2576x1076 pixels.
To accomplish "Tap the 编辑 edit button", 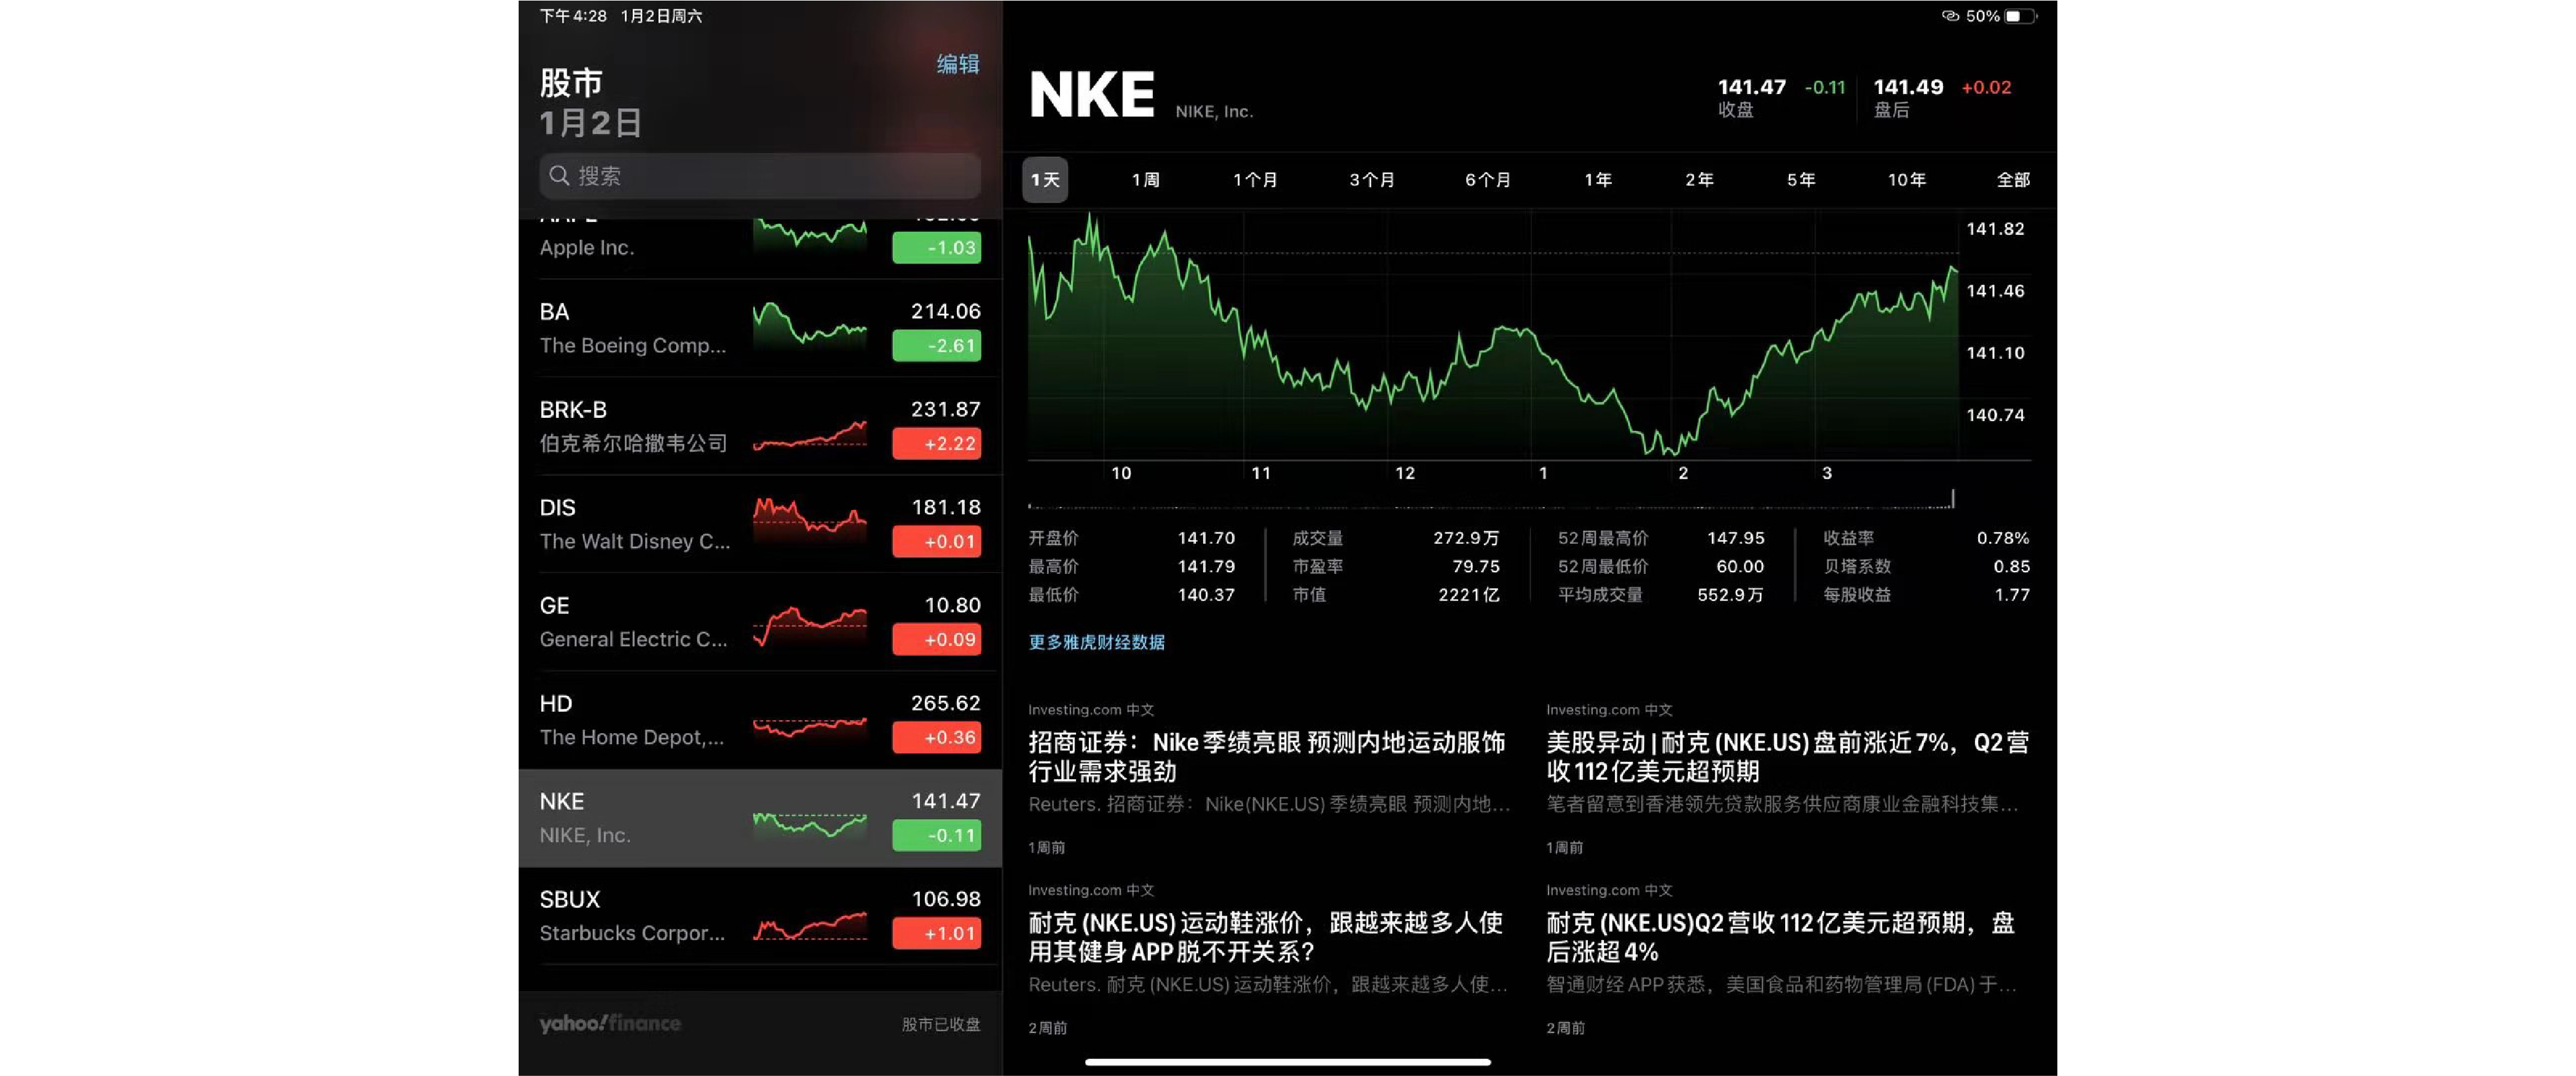I will point(957,64).
